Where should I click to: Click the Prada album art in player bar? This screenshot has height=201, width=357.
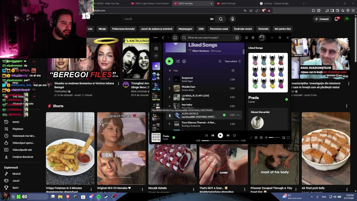pyautogui.click(x=156, y=137)
